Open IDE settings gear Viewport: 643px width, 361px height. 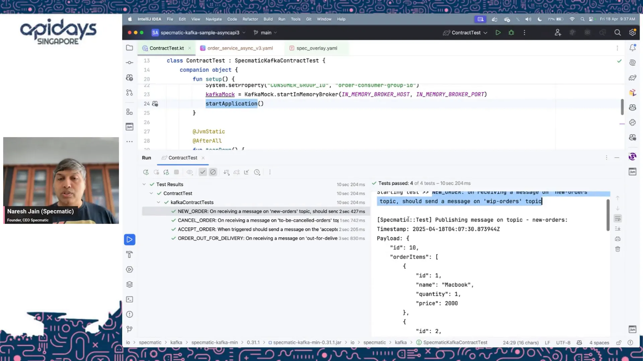pos(632,33)
